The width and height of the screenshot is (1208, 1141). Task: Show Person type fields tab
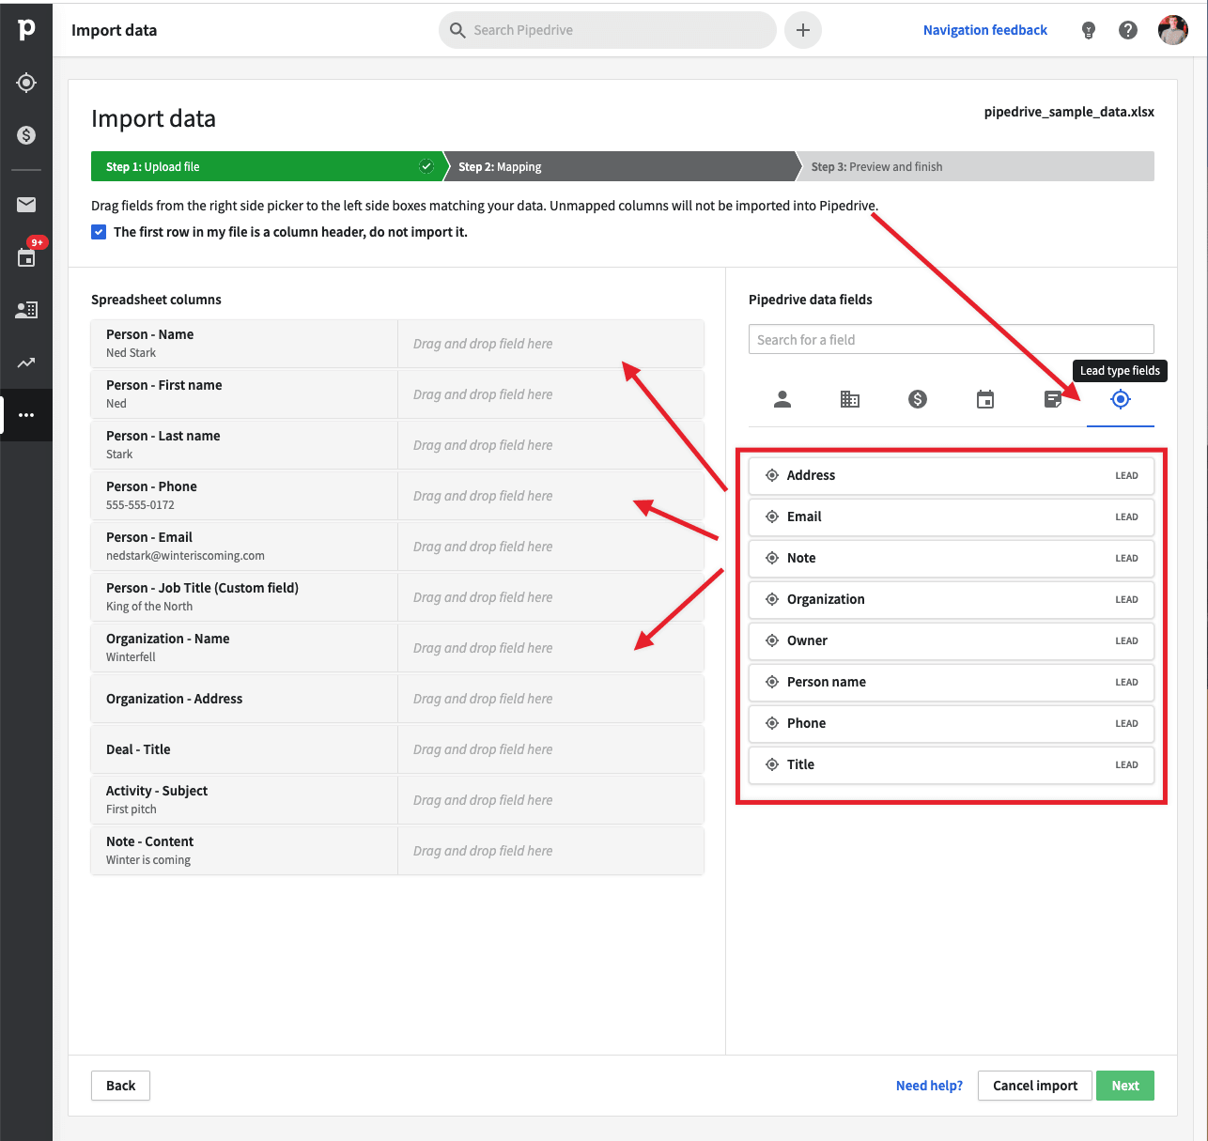pos(782,400)
